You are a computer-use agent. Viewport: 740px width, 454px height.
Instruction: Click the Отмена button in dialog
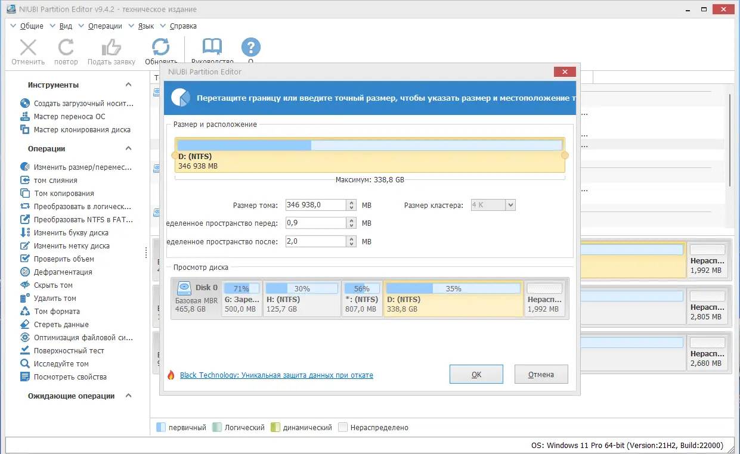[x=541, y=375]
